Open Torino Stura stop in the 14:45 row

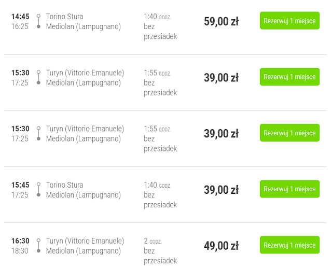(x=64, y=17)
